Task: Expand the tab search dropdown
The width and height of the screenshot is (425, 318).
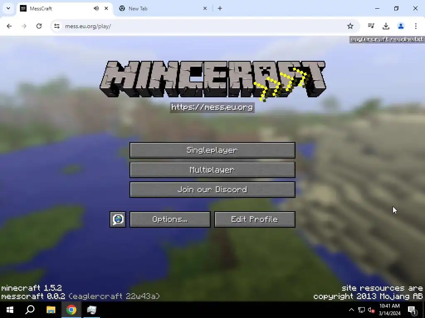Action: [x=8, y=8]
